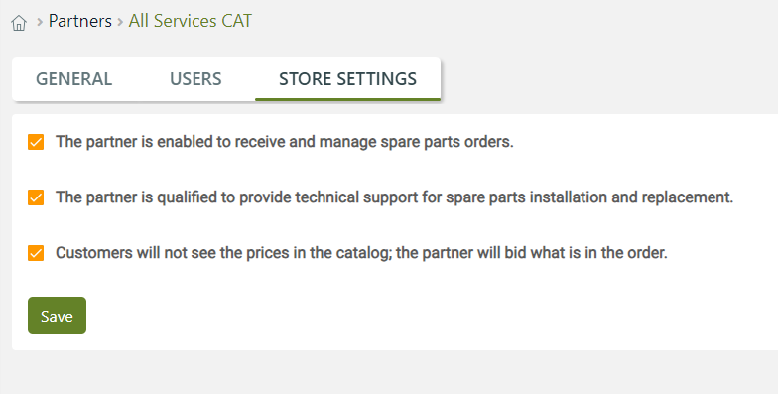This screenshot has height=394, width=778.
Task: Click the label about receiving spare parts orders
Action: pos(284,142)
